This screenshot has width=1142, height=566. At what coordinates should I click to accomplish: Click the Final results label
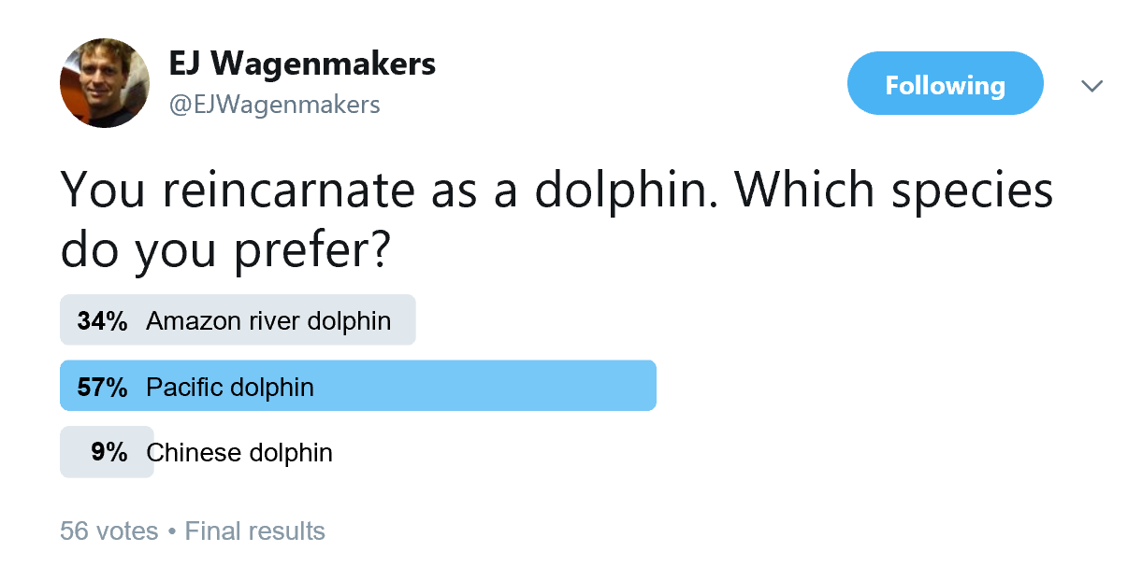(x=255, y=531)
